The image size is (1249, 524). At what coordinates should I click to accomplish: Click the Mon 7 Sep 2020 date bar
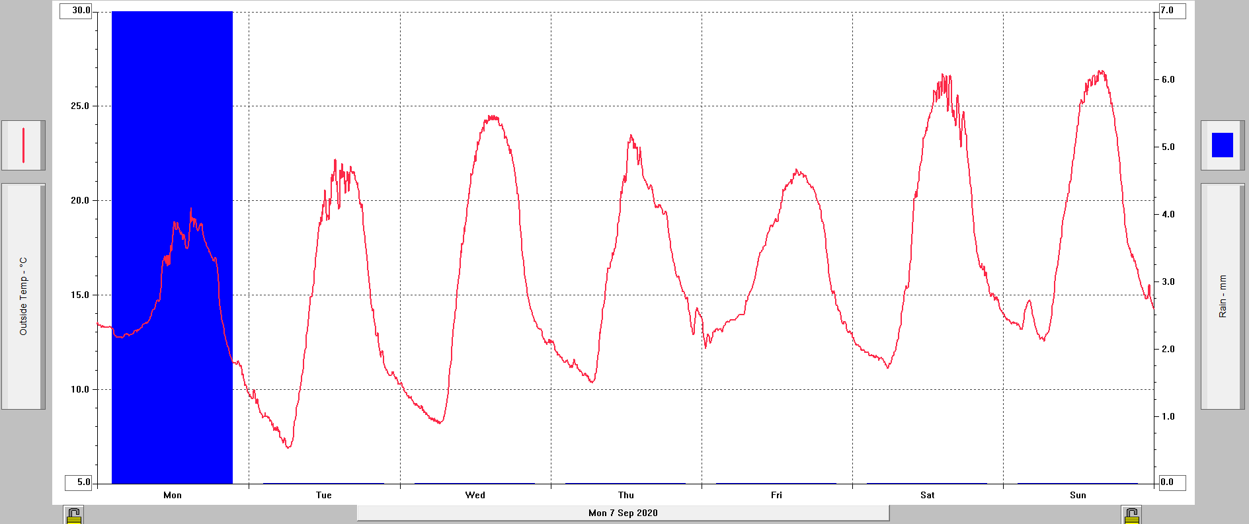point(623,513)
